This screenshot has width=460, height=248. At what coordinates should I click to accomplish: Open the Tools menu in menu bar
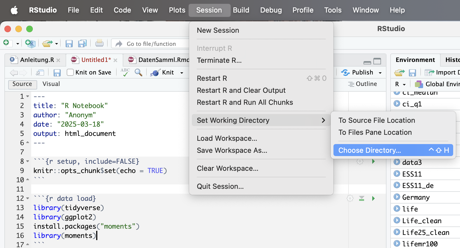pos(333,10)
